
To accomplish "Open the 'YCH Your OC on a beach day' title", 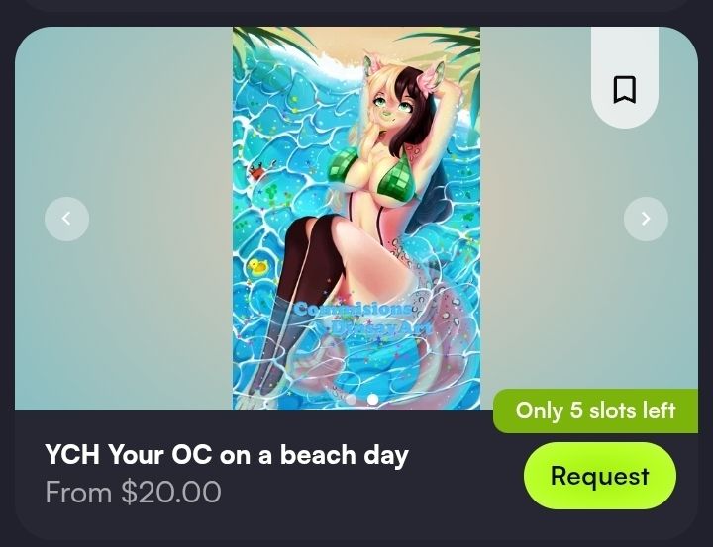I will tap(227, 454).
